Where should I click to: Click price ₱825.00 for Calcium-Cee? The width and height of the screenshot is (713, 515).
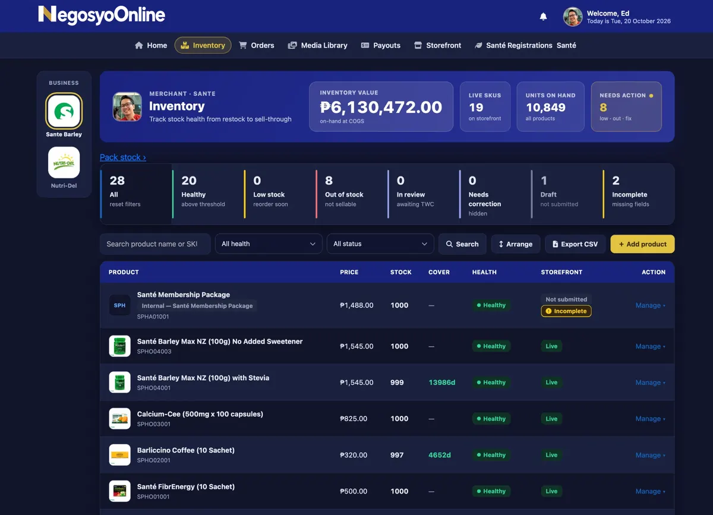coord(353,419)
